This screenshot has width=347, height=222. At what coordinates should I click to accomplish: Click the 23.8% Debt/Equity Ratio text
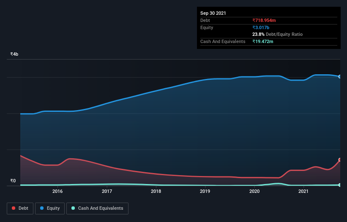pos(278,34)
